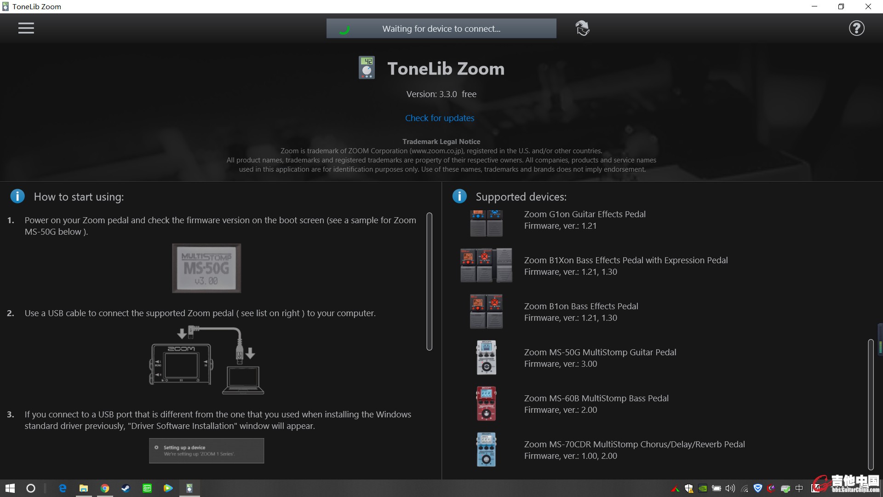Click the "How to start using" info icon
The height and width of the screenshot is (497, 883).
[17, 196]
